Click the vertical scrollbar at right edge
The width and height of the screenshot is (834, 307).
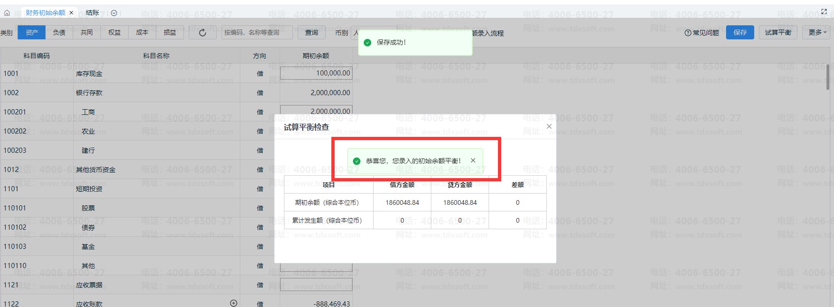(828, 77)
